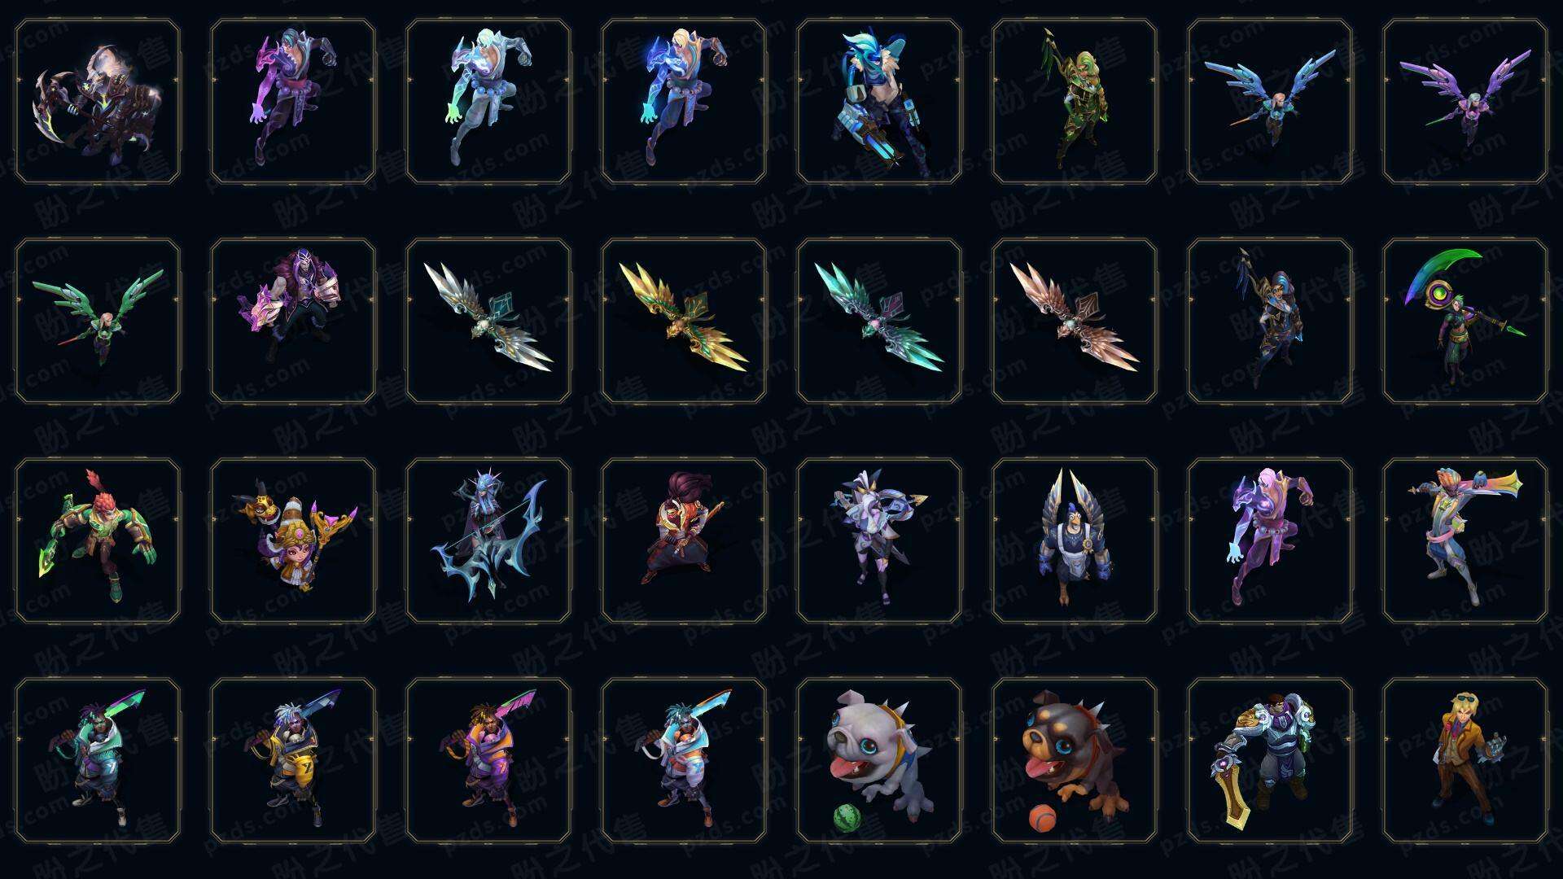Image resolution: width=1563 pixels, height=879 pixels.
Task: Pick the swordsman in yellow jacket
Action: click(x=293, y=760)
